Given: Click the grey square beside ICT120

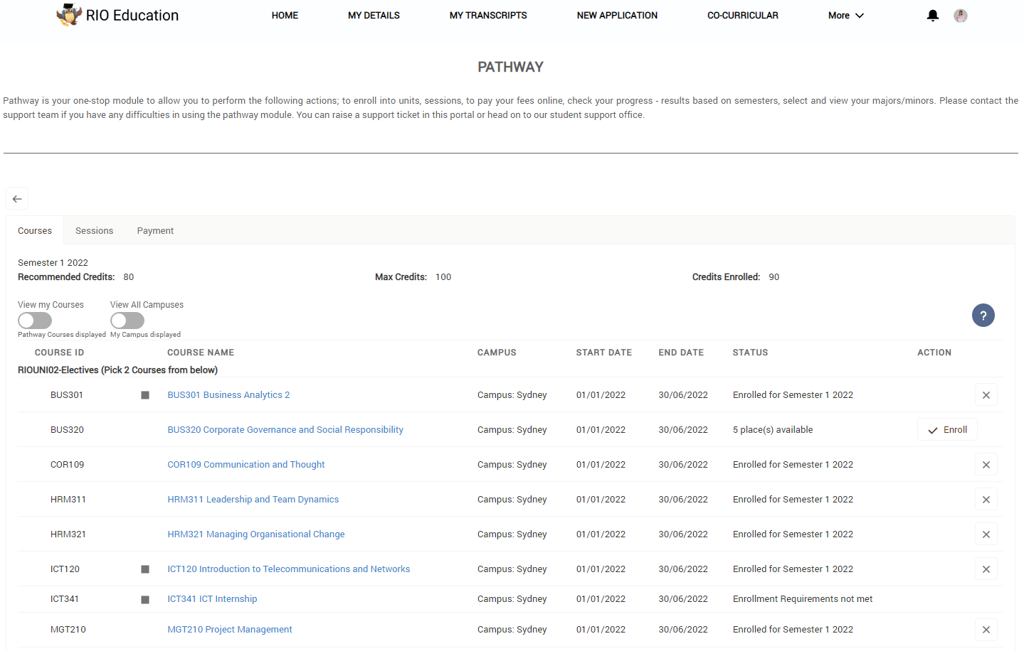Looking at the screenshot, I should [145, 569].
